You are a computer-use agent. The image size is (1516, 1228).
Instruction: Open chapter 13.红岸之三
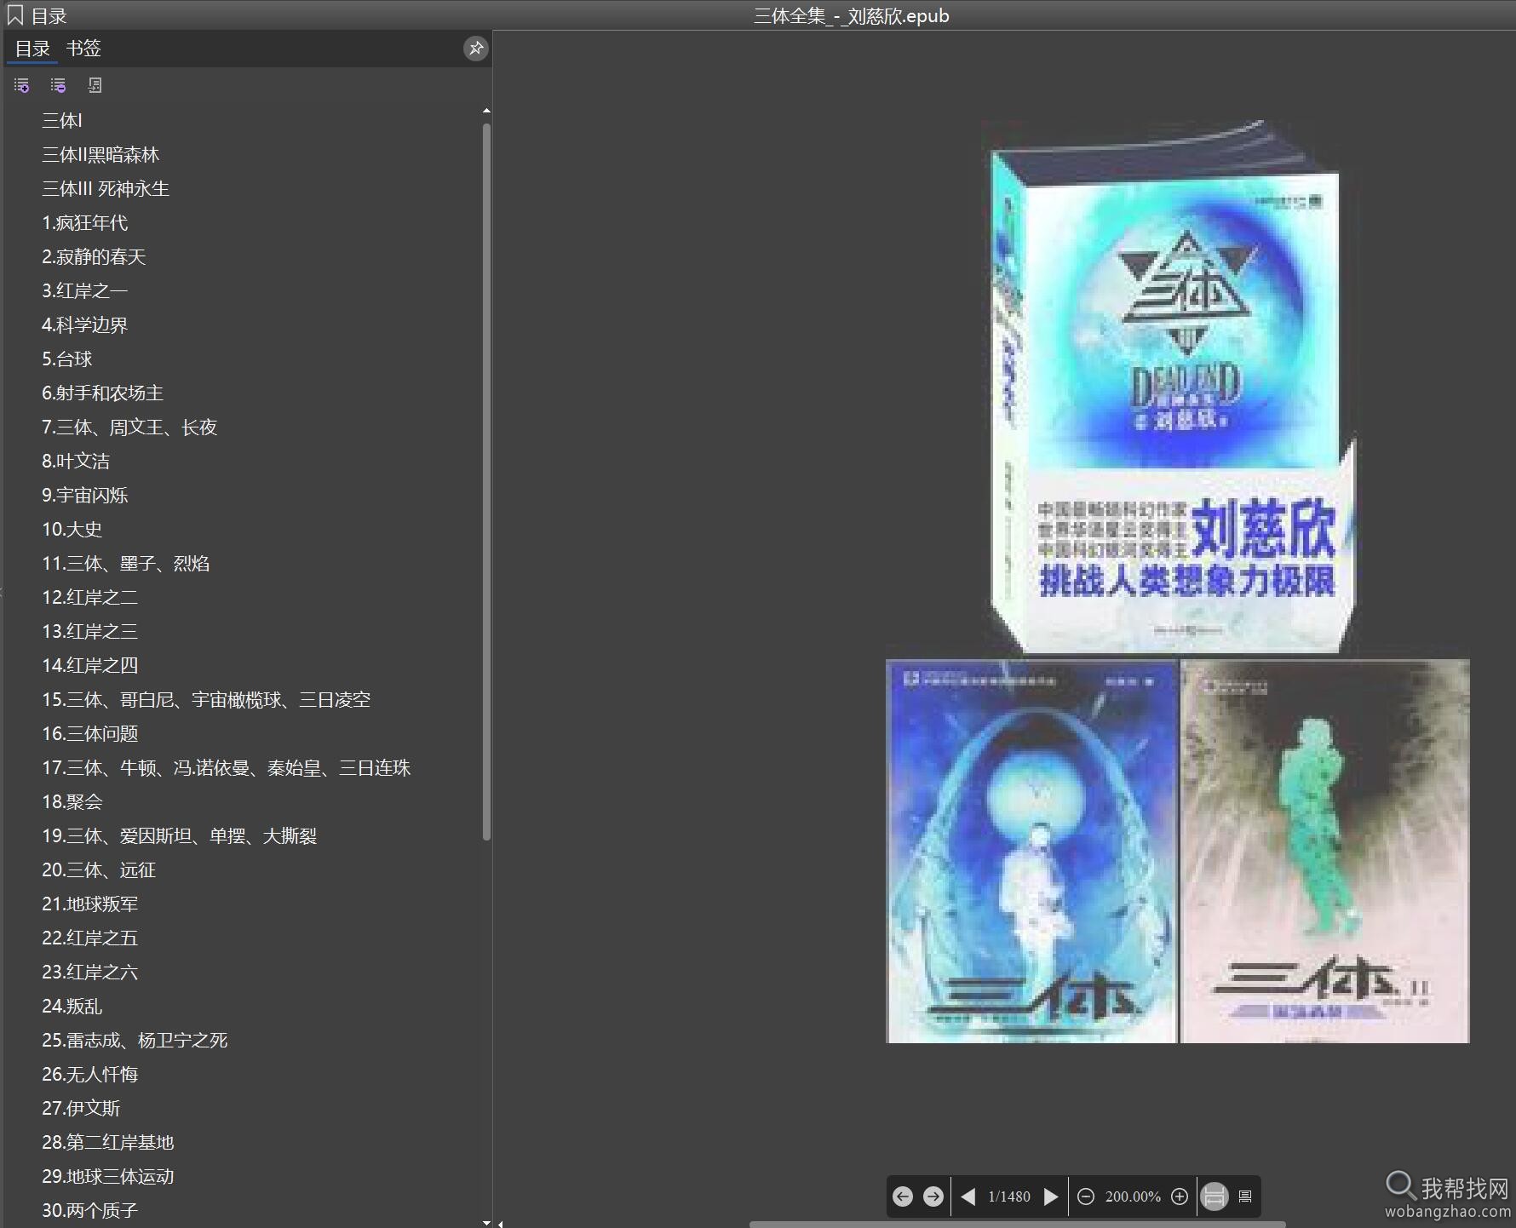point(89,632)
